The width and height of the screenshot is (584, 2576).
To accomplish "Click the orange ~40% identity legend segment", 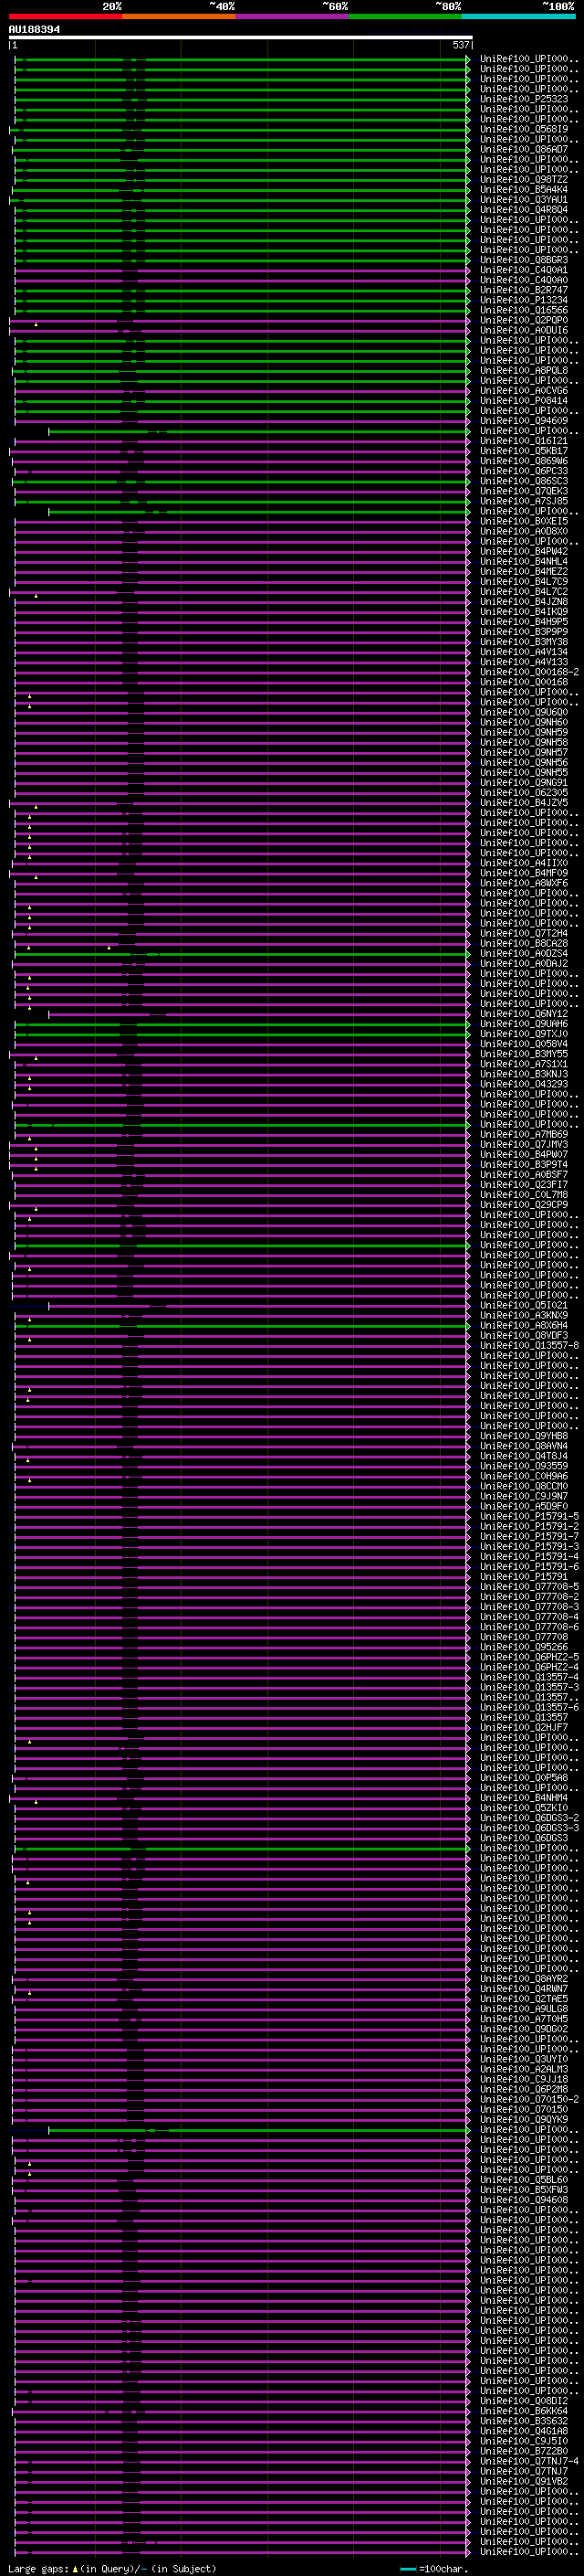I will pyautogui.click(x=179, y=16).
